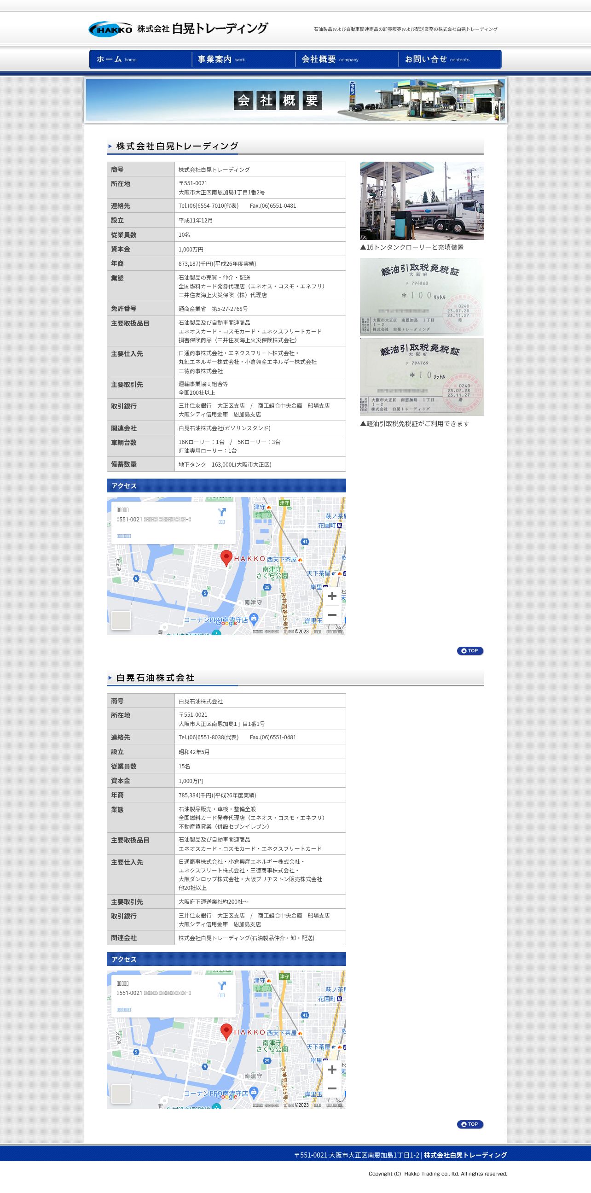Click the Google logo in the first map

pyautogui.click(x=227, y=623)
